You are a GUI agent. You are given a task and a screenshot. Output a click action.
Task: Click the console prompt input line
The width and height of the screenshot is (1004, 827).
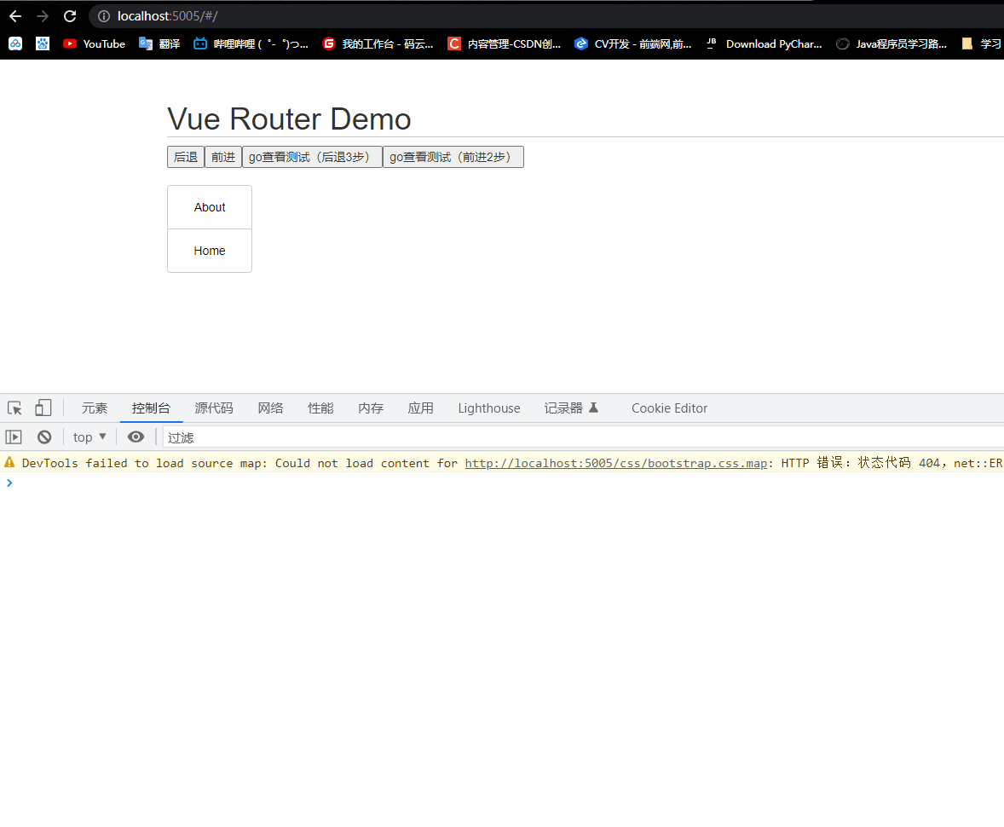(502, 483)
